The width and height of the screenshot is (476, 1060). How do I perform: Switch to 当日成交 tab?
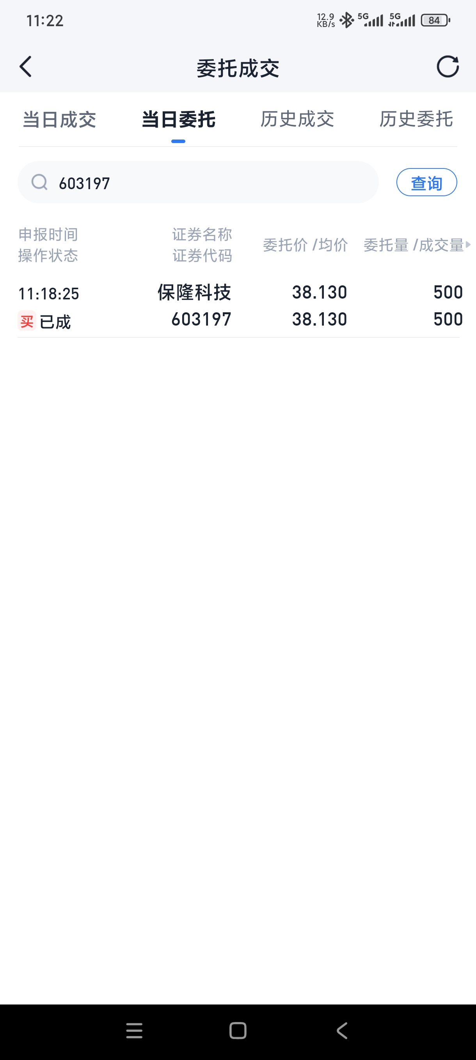pos(60,120)
